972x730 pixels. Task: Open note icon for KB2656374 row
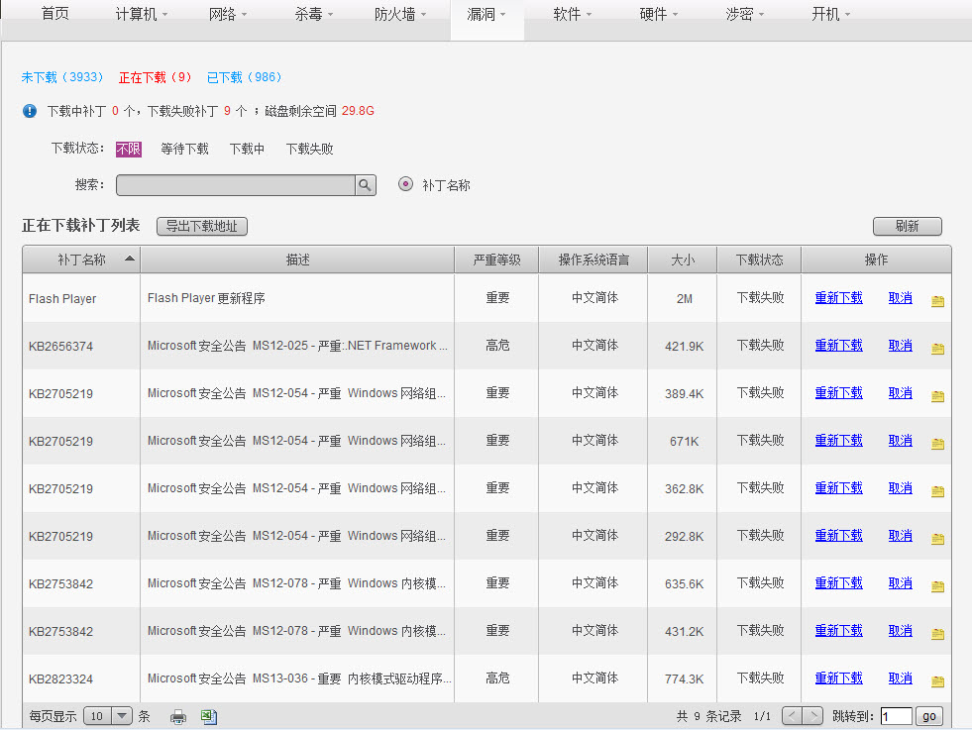[937, 348]
